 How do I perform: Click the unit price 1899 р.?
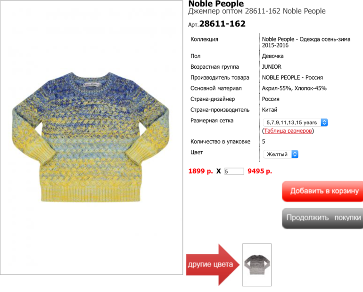coord(200,171)
